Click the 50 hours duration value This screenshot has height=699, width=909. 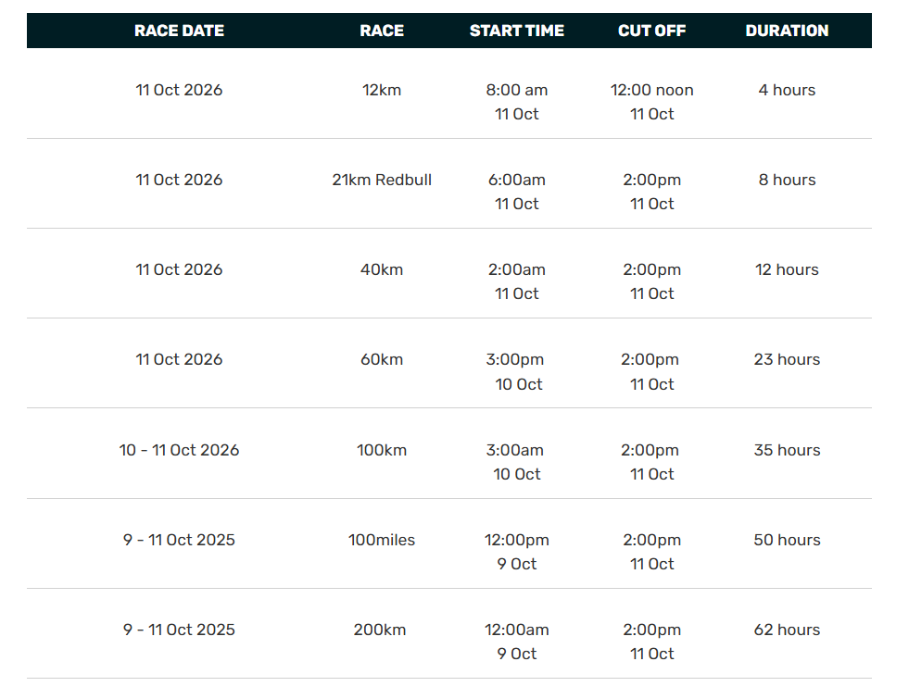pyautogui.click(x=787, y=540)
